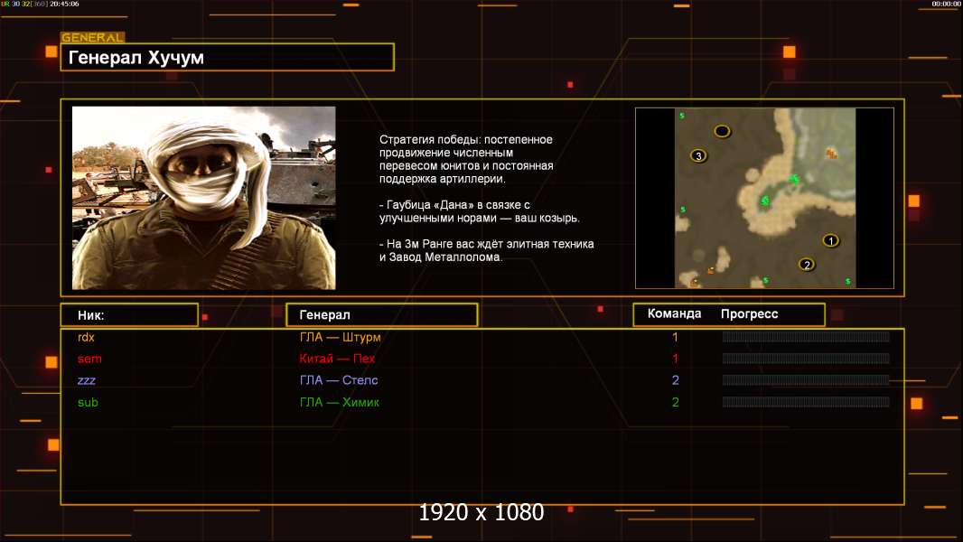The width and height of the screenshot is (963, 542).
Task: Click the 'Ник:' column header
Action: point(91,315)
